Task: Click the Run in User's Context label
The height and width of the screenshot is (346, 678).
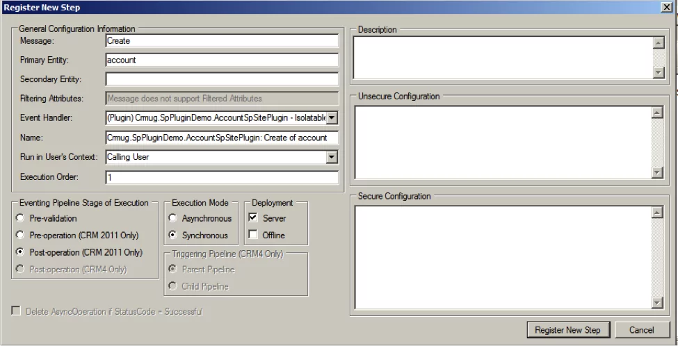Action: click(59, 157)
